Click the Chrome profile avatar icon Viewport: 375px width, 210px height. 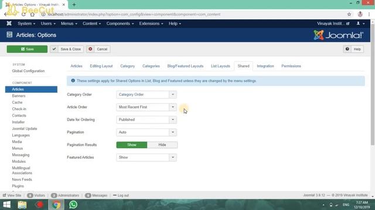360,14
